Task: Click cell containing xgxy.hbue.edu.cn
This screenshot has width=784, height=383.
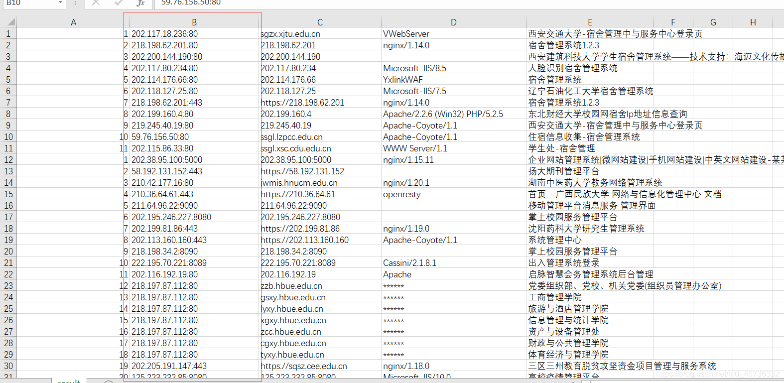Action: click(x=320, y=320)
